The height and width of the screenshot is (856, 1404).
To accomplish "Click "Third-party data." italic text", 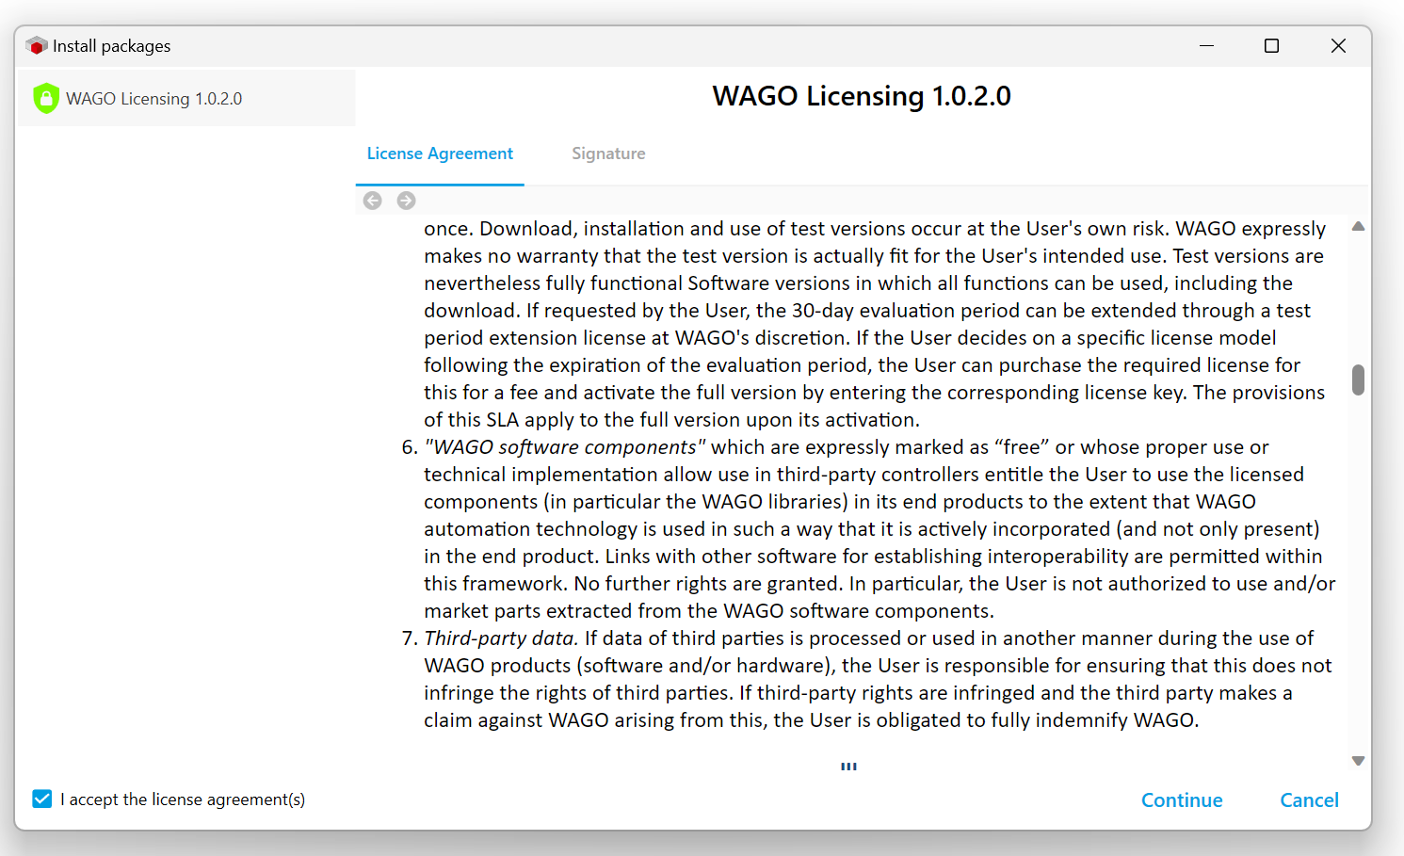I will [501, 638].
